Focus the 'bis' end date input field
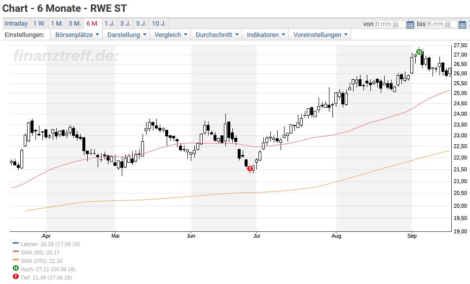The height and width of the screenshot is (284, 470). coord(442,24)
